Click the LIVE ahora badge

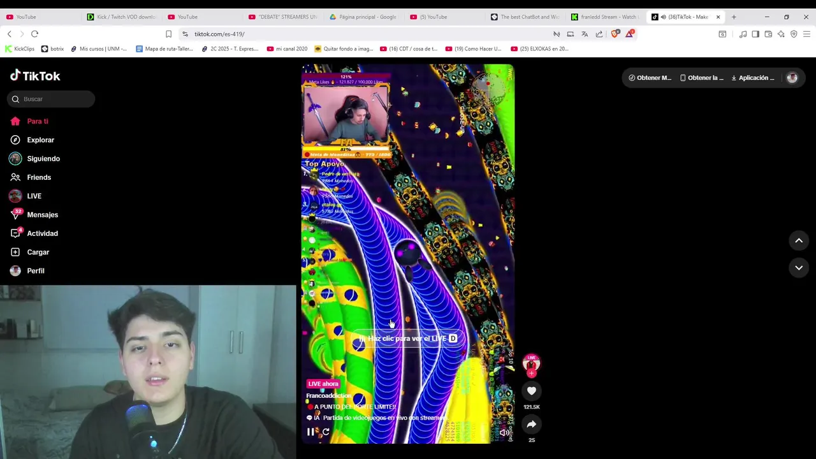[323, 384]
